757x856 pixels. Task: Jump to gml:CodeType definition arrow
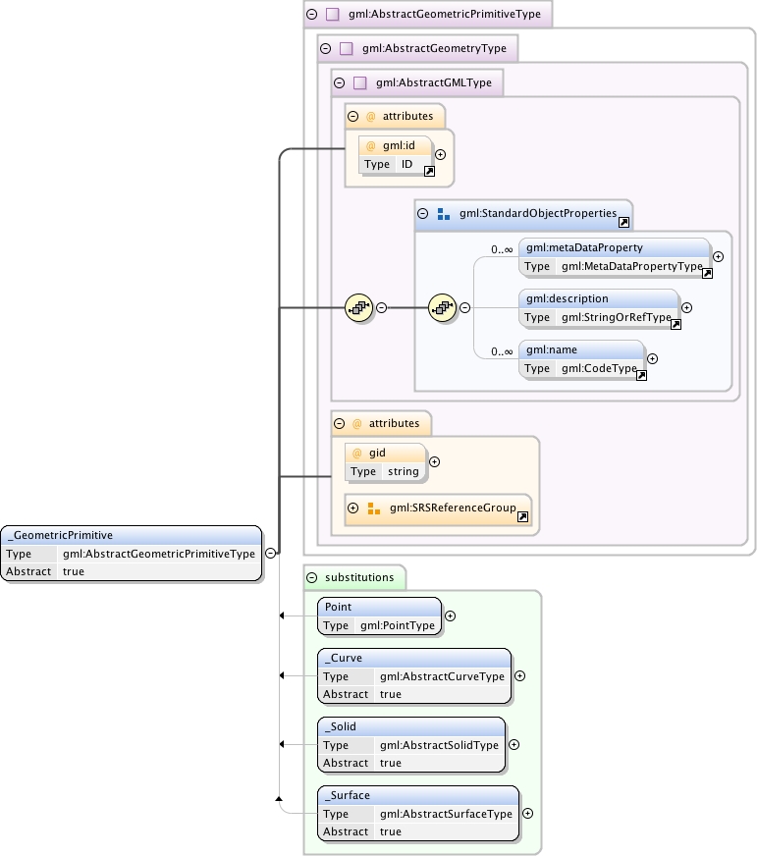point(641,376)
